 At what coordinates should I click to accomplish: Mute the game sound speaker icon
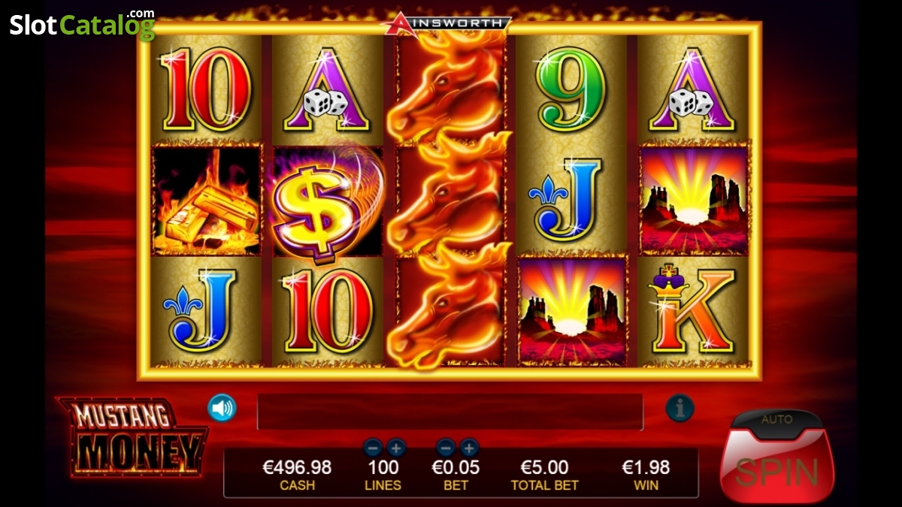[222, 408]
